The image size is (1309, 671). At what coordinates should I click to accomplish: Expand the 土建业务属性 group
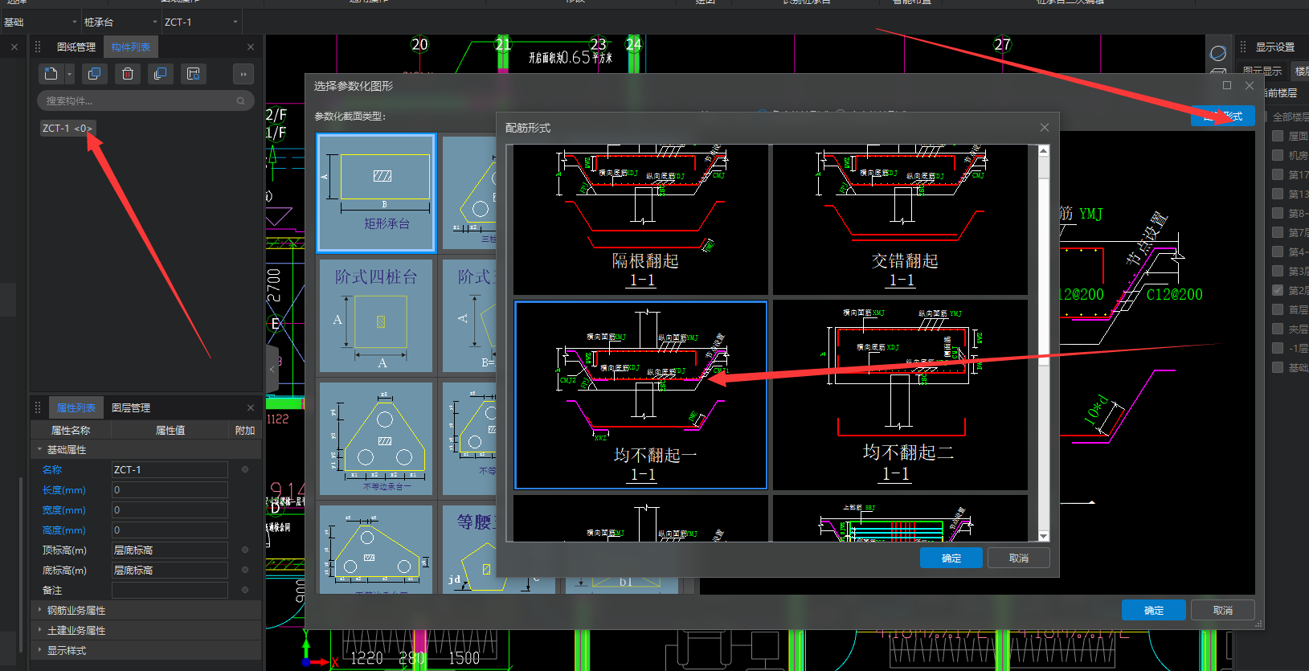(39, 630)
